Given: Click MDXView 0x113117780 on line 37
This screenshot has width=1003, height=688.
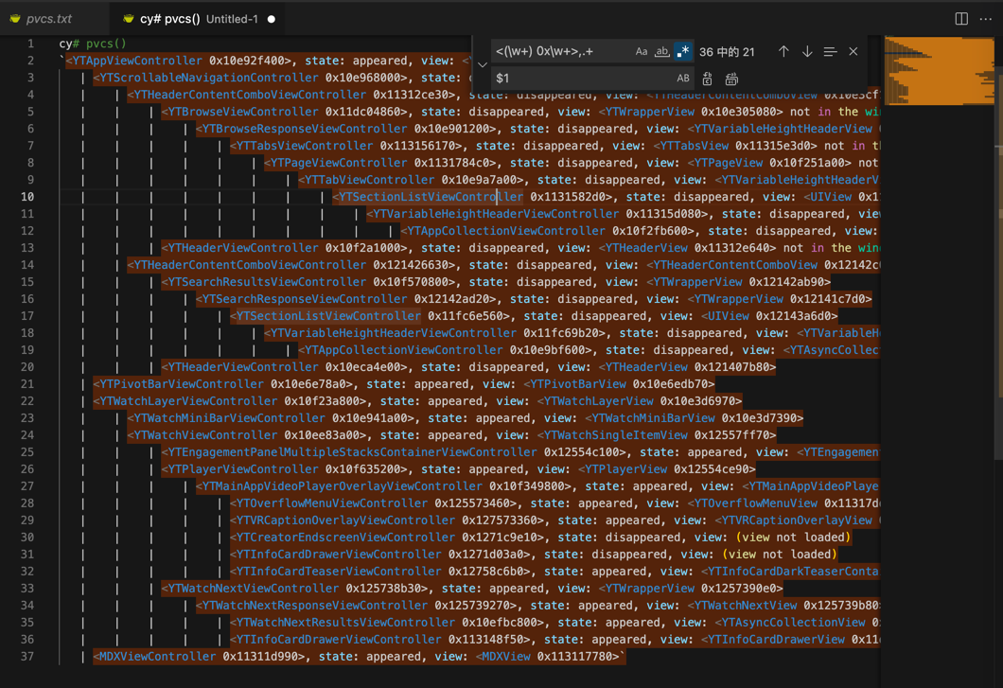Looking at the screenshot, I should (550, 656).
